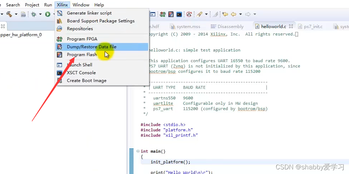Select the hw_platform_0 project tree entry

click(21, 35)
